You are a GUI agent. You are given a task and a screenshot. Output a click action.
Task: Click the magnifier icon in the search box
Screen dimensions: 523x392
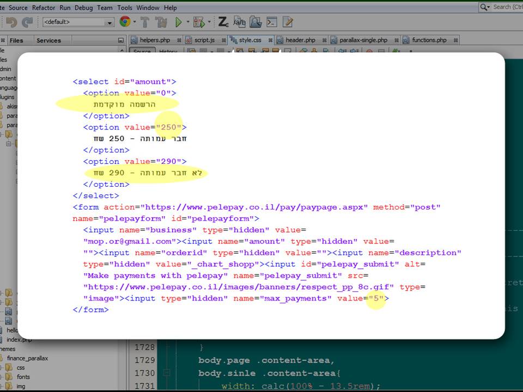pos(483,7)
